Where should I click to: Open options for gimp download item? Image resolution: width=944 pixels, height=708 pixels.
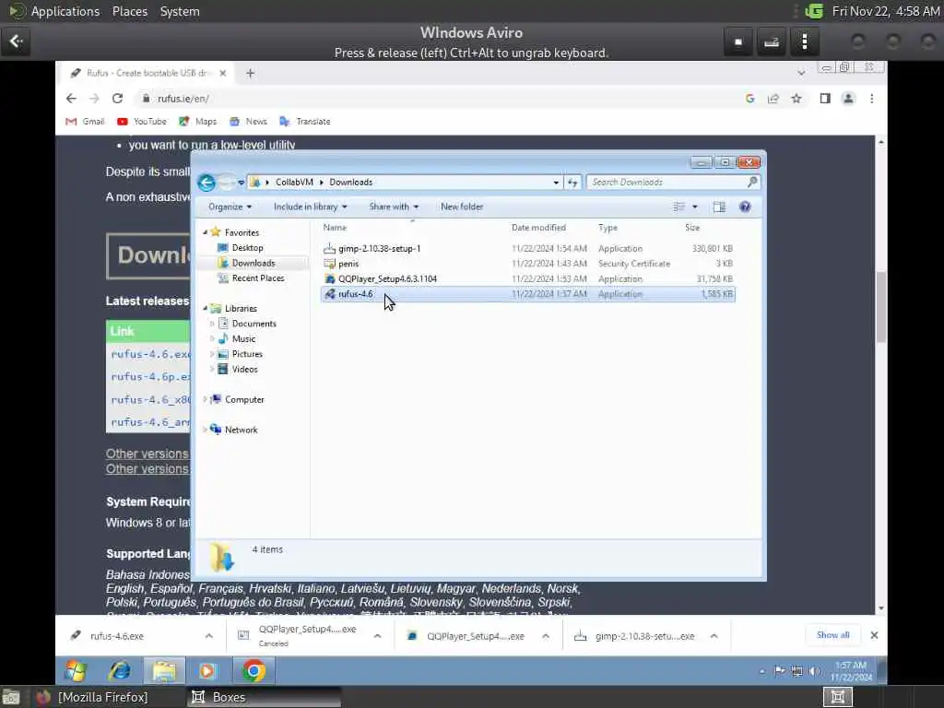pos(714,636)
